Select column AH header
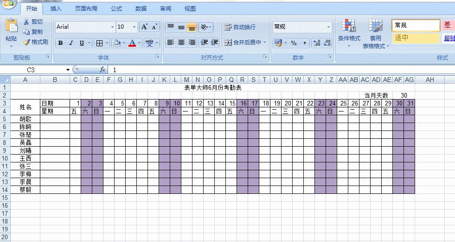Screen dimensions: 455x242 coord(430,80)
